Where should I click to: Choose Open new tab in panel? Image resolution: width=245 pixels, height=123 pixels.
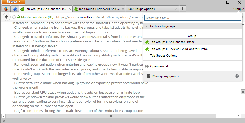point(193,66)
